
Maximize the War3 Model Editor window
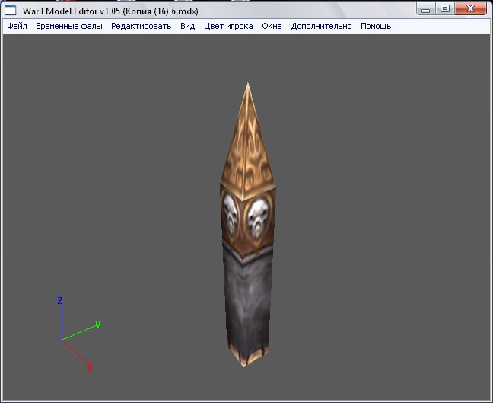(x=445, y=9)
